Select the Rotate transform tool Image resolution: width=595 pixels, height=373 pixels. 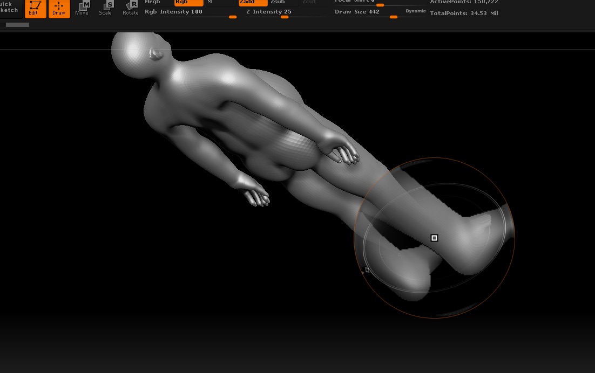click(x=130, y=9)
